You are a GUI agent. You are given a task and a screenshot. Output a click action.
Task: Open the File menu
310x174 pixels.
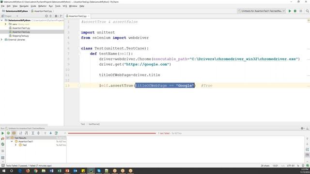point(2,6)
